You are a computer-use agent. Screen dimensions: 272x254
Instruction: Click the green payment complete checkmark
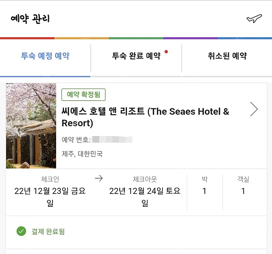point(21,231)
